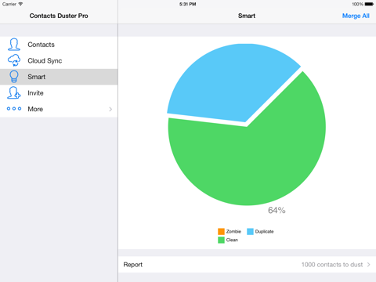
Task: Open the Cloud Sync sidebar item
Action: point(59,60)
